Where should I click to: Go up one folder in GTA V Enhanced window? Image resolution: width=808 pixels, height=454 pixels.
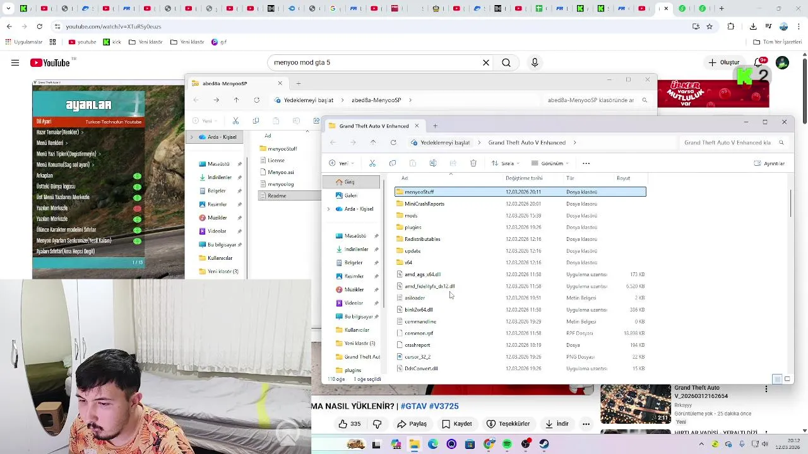[x=373, y=143]
